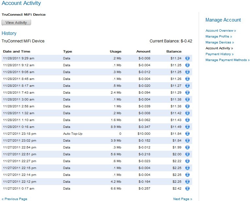The width and height of the screenshot is (250, 201).
Task: Click the $-0.094 amount cell
Action: [144, 93]
